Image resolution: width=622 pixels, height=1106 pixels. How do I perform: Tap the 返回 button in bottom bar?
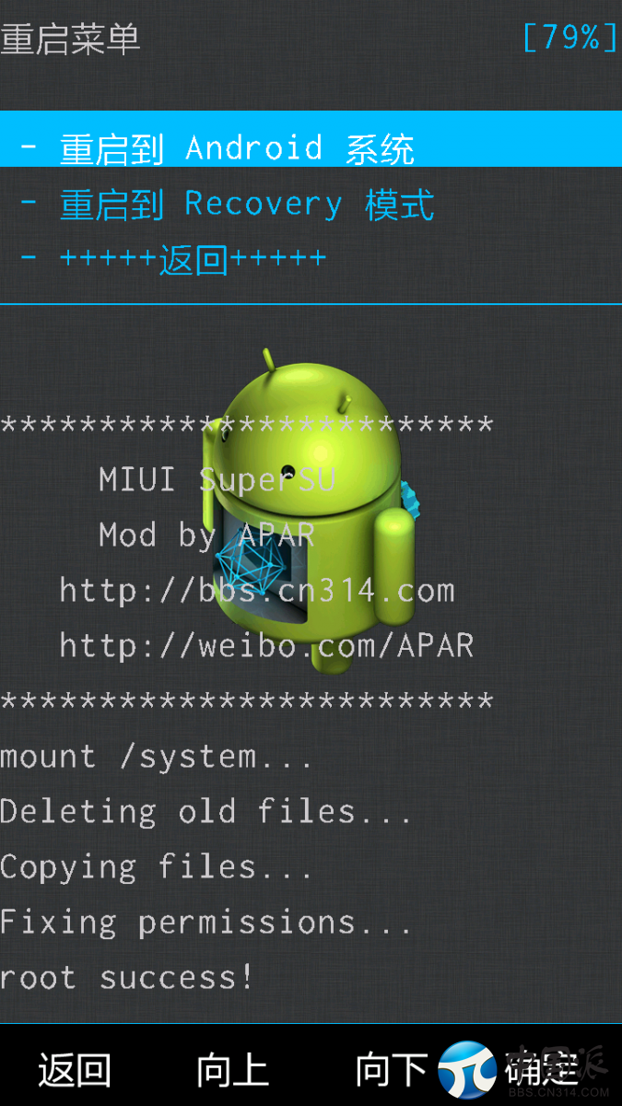pos(75,1070)
